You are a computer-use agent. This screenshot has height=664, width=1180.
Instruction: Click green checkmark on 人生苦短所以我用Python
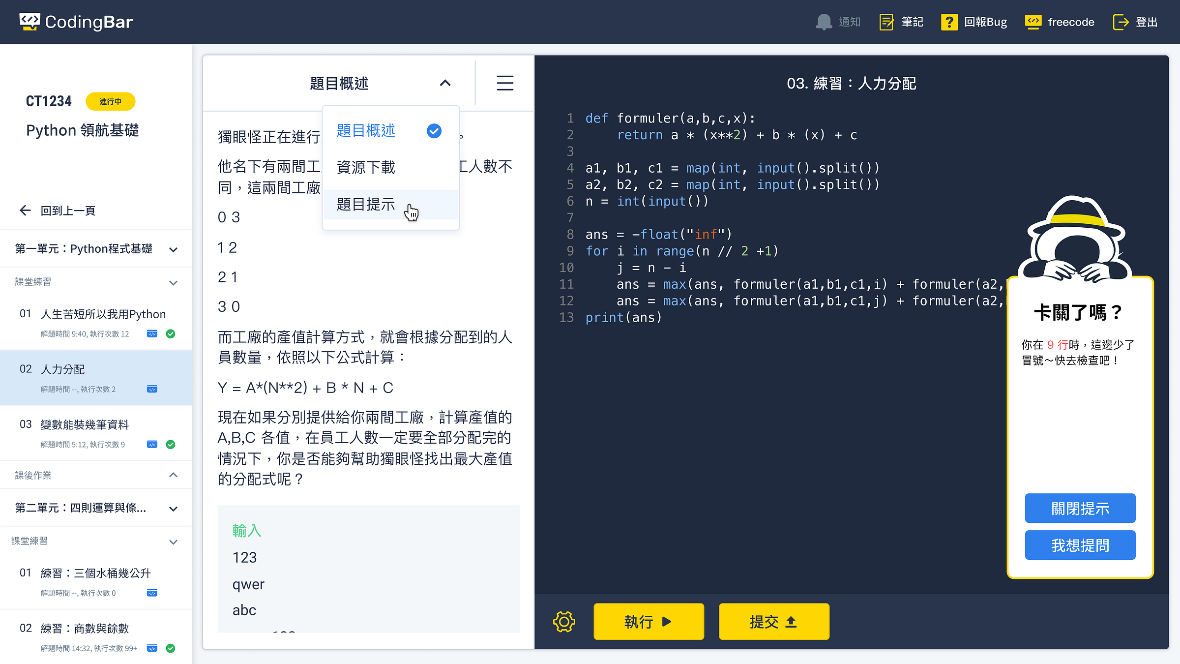pyautogui.click(x=171, y=334)
